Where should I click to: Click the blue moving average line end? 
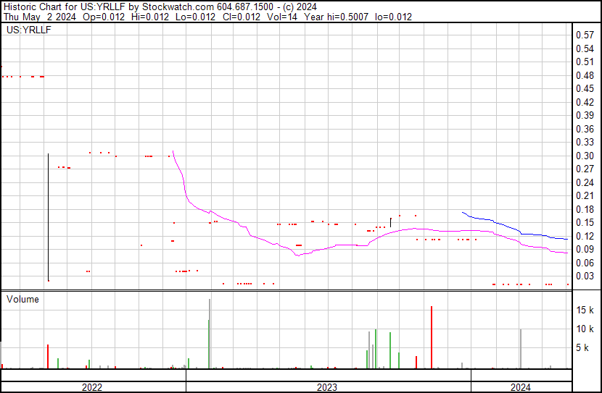coord(566,239)
